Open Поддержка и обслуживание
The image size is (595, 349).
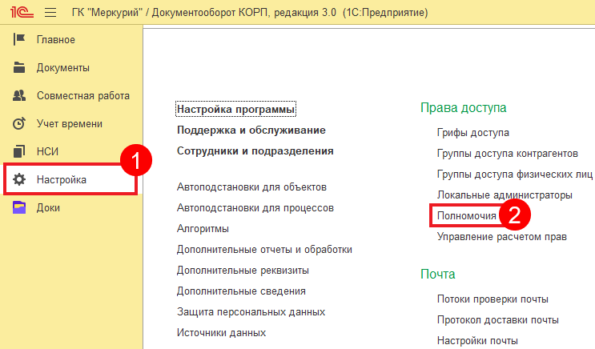(251, 130)
